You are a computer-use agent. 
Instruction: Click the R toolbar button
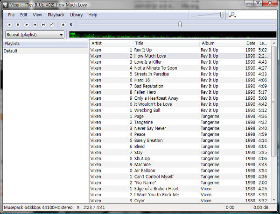point(71,24)
